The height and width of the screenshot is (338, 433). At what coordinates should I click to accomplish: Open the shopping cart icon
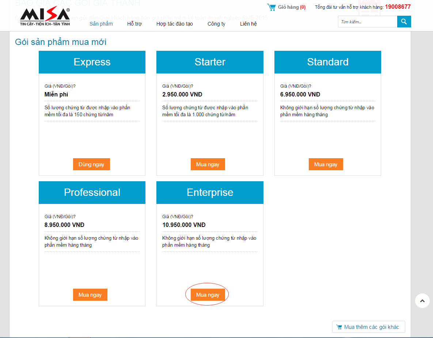[x=271, y=7]
